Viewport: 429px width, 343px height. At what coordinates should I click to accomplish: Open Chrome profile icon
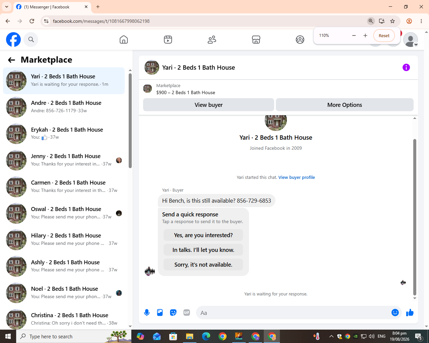coord(409,21)
